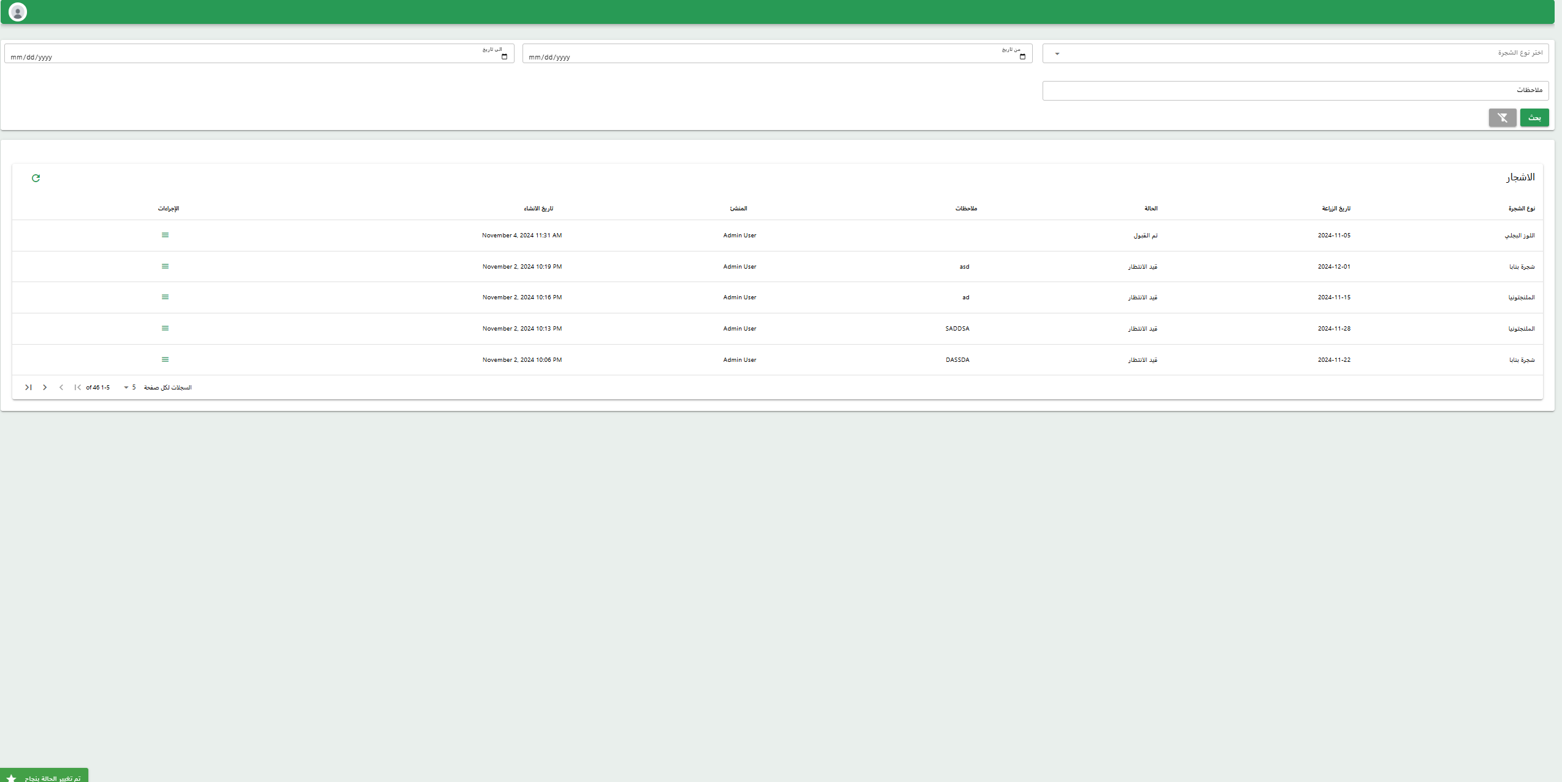This screenshot has width=1562, height=782.
Task: Open the records-per-page dropdown
Action: pyautogui.click(x=129, y=388)
